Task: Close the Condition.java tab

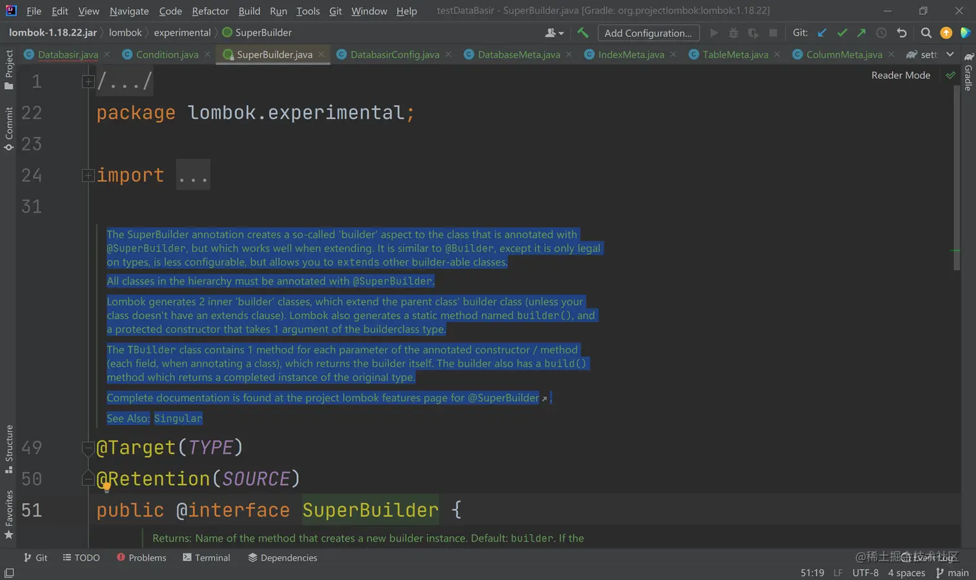Action: (x=207, y=55)
